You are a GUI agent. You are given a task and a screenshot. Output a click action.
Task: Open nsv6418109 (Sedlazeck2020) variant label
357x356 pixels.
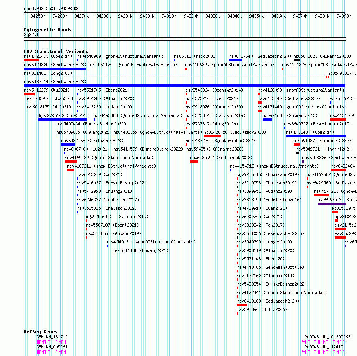pos(268,301)
